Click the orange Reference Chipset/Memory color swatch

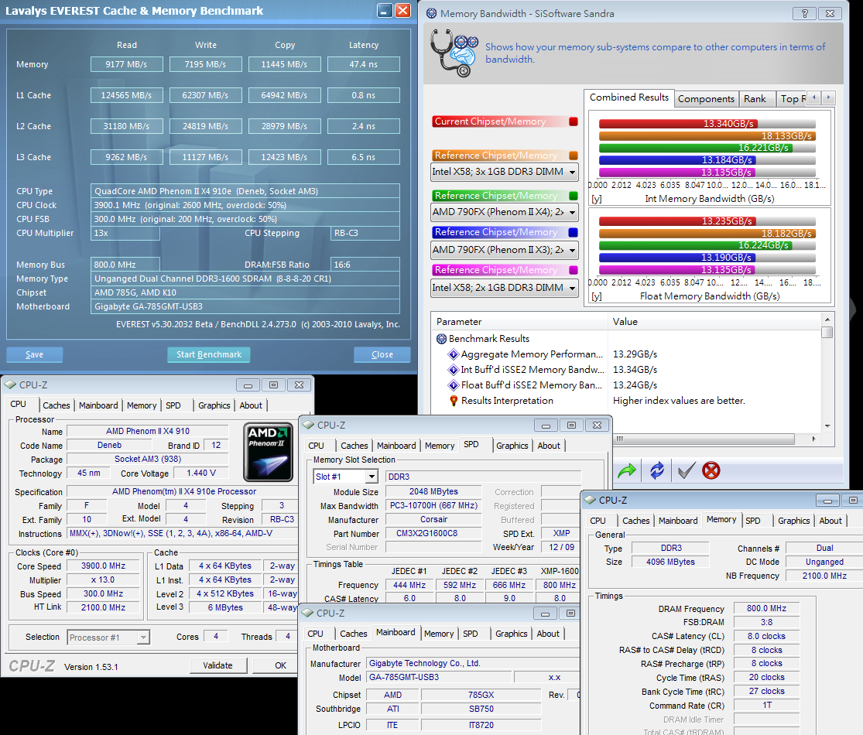coord(574,156)
